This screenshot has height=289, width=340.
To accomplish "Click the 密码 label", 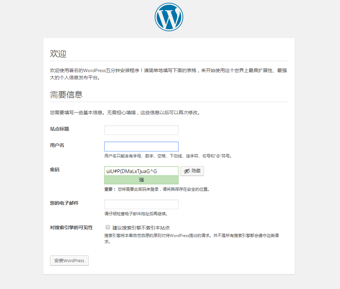I will point(55,170).
